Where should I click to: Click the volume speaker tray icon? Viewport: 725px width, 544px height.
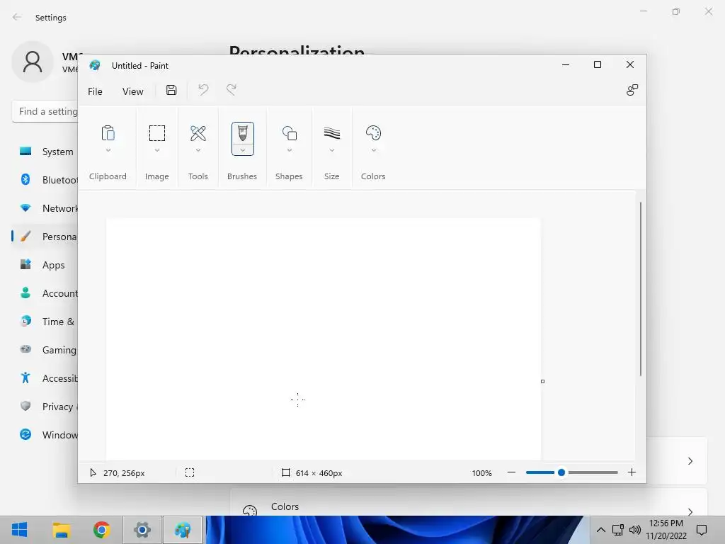point(635,530)
